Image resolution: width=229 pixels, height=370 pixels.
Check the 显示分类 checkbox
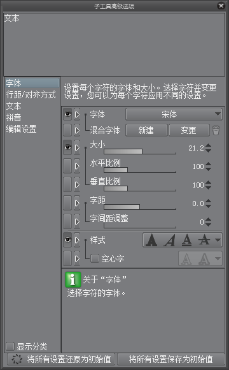(10, 346)
